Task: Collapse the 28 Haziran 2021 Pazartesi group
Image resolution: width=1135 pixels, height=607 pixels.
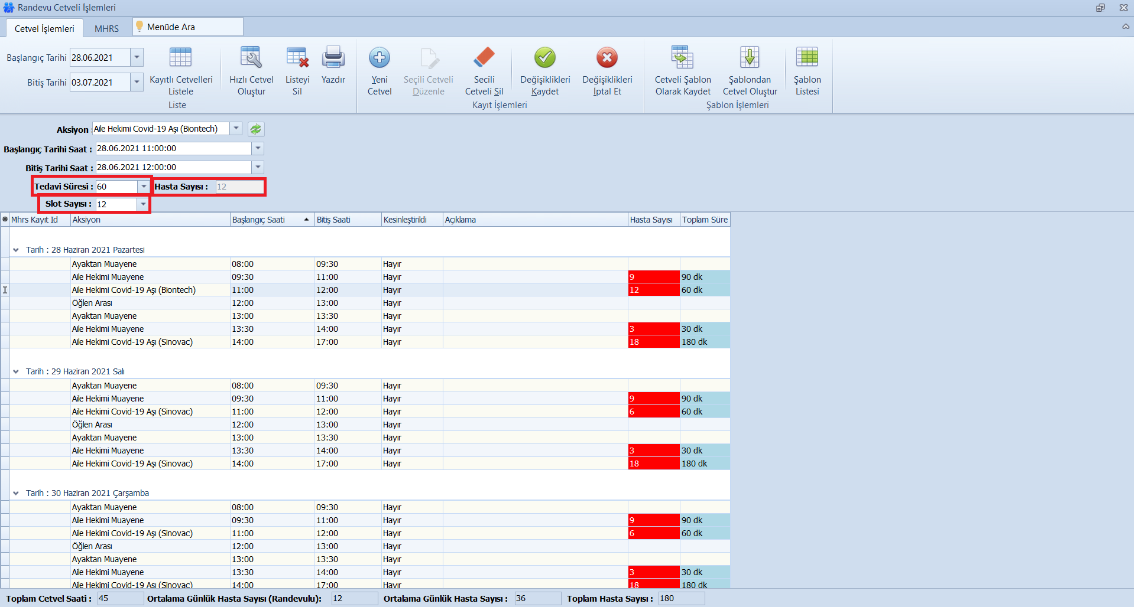Action: pos(16,250)
